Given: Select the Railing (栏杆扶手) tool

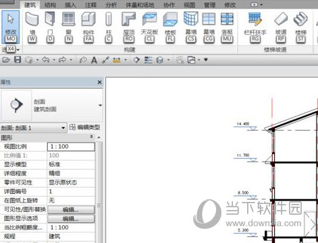Looking at the screenshot, I should pos(255,27).
